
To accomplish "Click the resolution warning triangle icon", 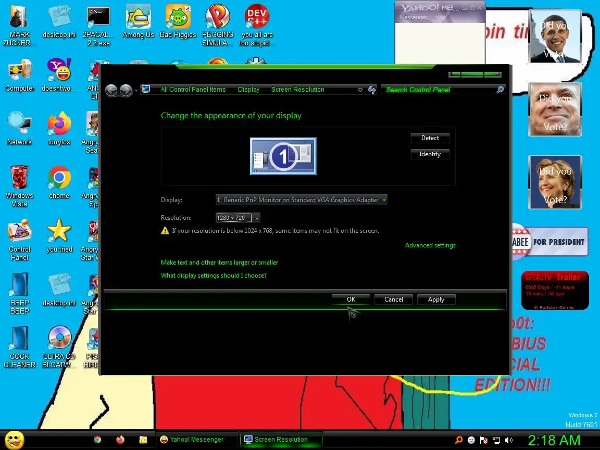I will tap(165, 231).
